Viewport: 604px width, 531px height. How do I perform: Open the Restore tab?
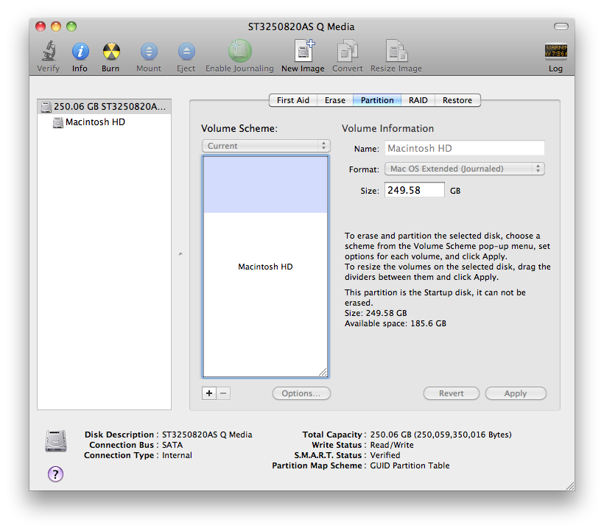pyautogui.click(x=457, y=100)
